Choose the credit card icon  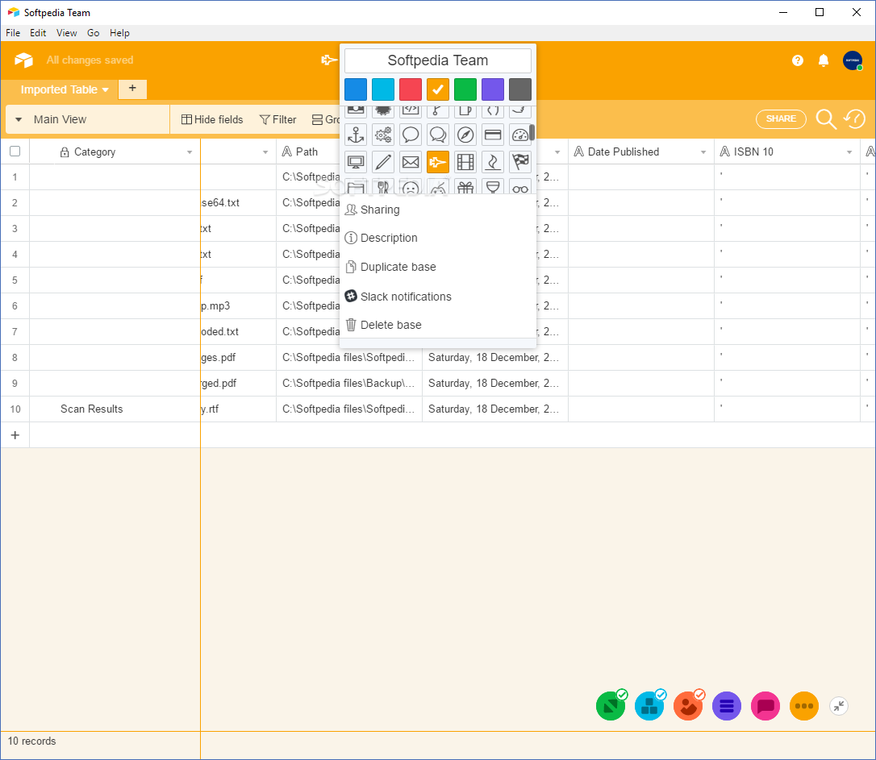493,135
